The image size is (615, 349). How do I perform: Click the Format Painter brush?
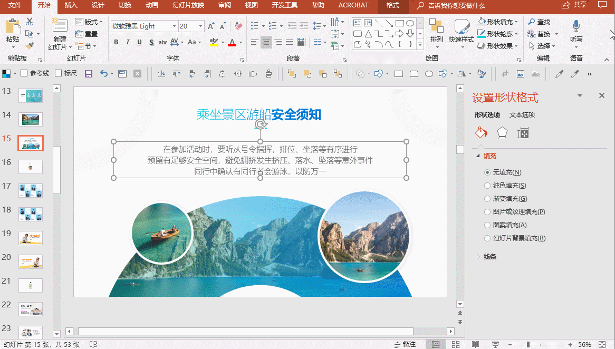coord(30,46)
